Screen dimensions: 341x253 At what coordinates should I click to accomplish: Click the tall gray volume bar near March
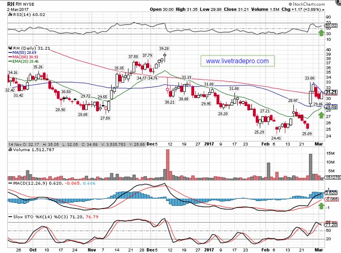tap(311, 167)
